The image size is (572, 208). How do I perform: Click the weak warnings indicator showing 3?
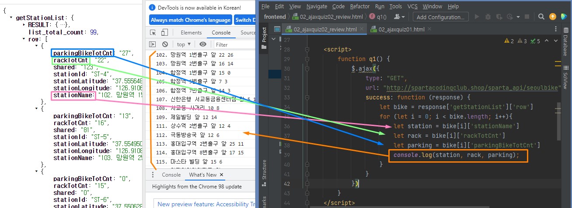click(523, 41)
